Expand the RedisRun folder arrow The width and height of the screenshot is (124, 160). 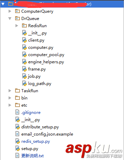pos(17,25)
